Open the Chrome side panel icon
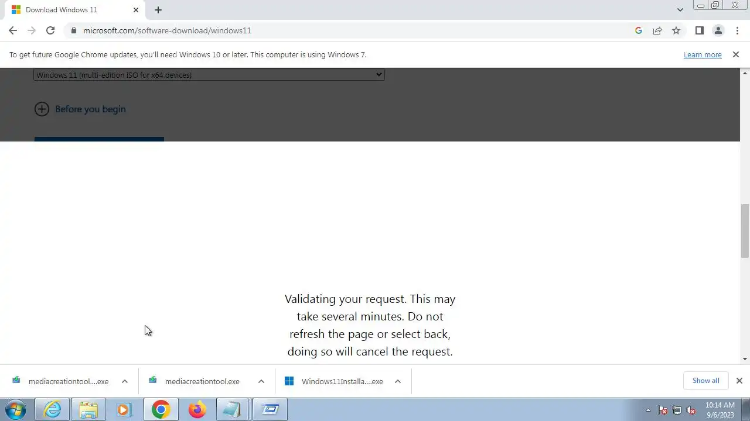 pyautogui.click(x=699, y=30)
